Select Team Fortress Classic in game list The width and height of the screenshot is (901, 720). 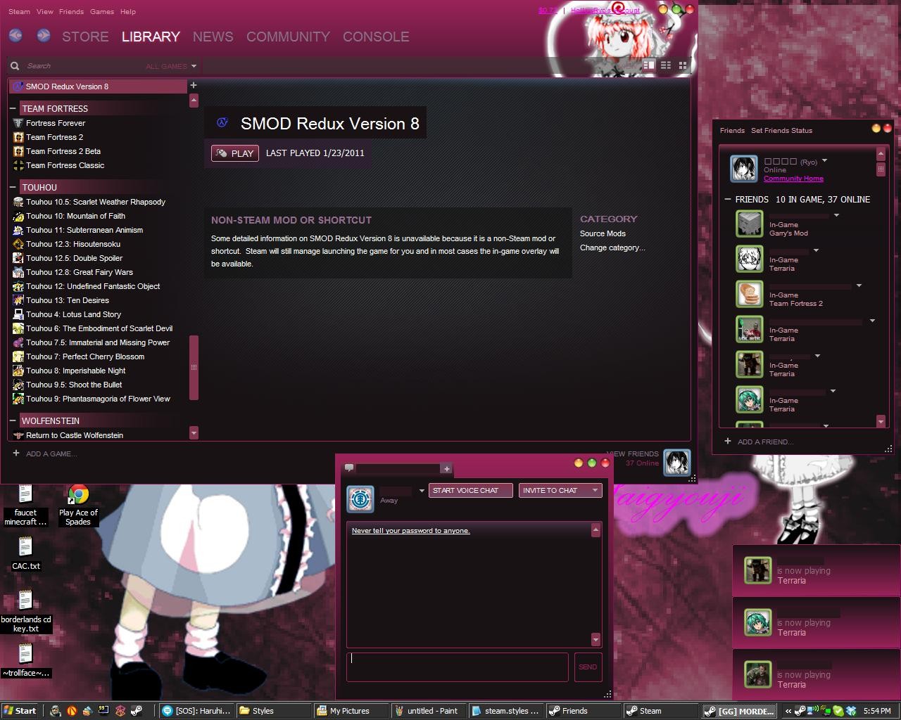65,165
